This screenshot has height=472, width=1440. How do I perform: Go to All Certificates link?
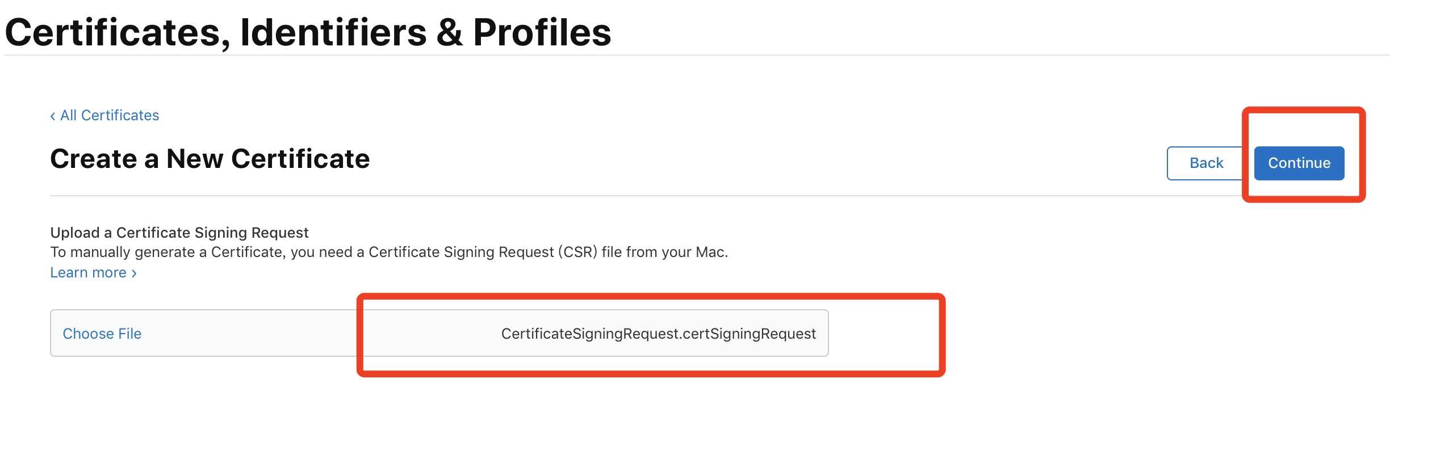(x=110, y=115)
